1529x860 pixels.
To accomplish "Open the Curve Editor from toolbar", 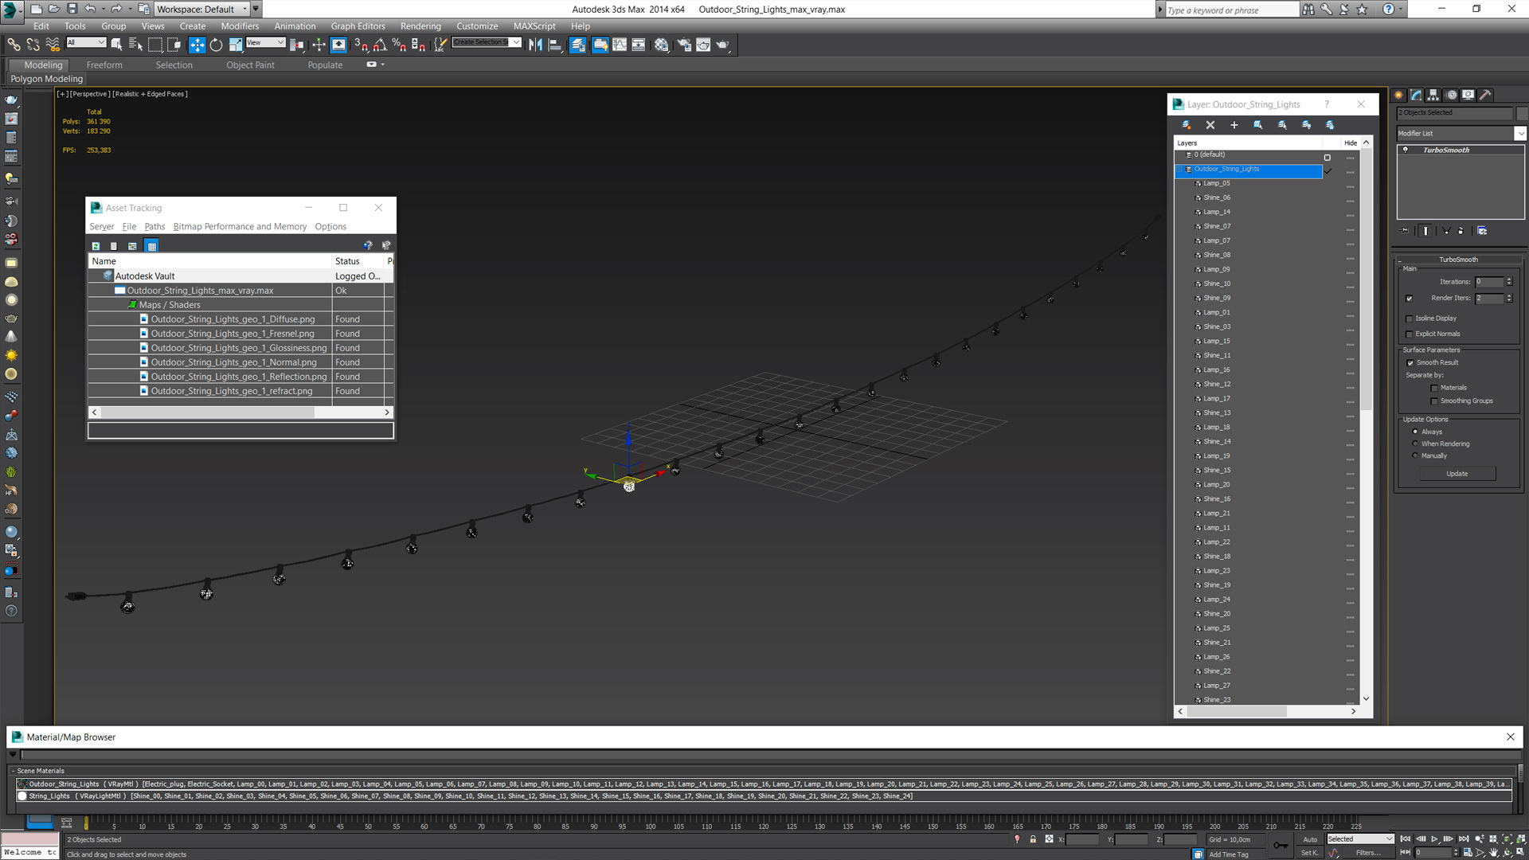I will click(620, 45).
